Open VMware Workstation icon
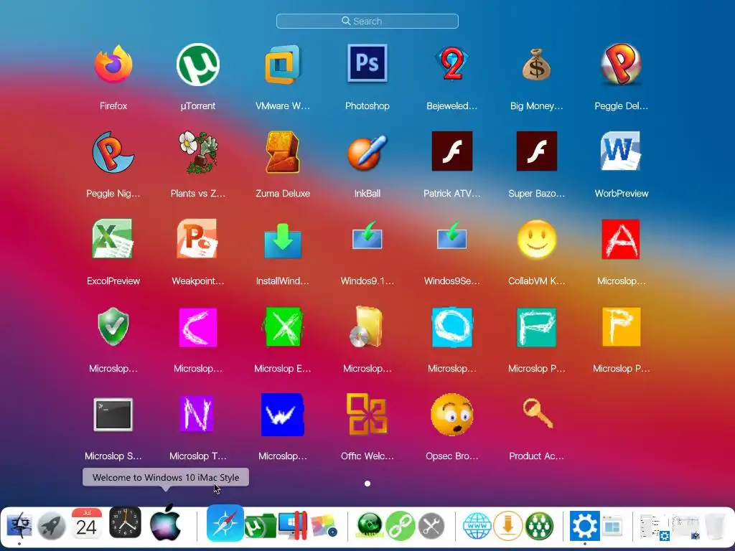The image size is (735, 551). click(283, 64)
